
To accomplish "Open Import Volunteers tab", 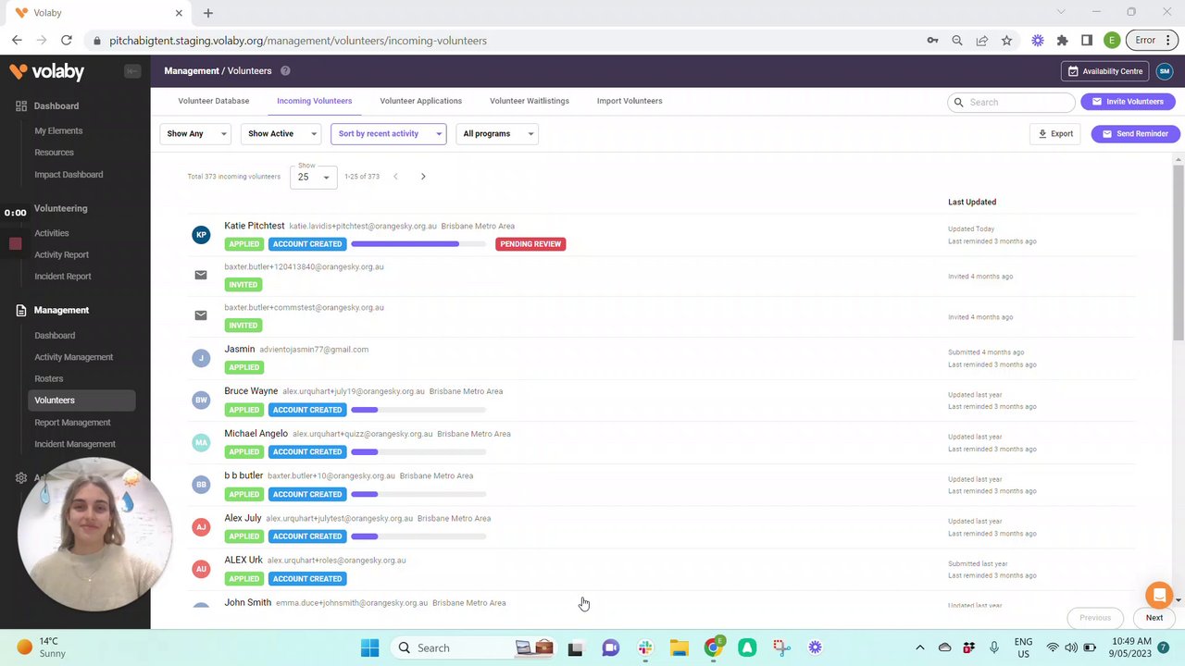I will pyautogui.click(x=630, y=101).
